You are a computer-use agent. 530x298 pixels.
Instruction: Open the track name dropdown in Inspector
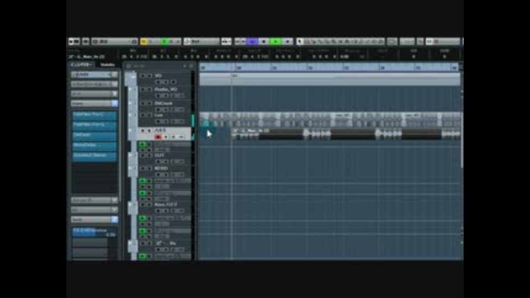[x=94, y=74]
